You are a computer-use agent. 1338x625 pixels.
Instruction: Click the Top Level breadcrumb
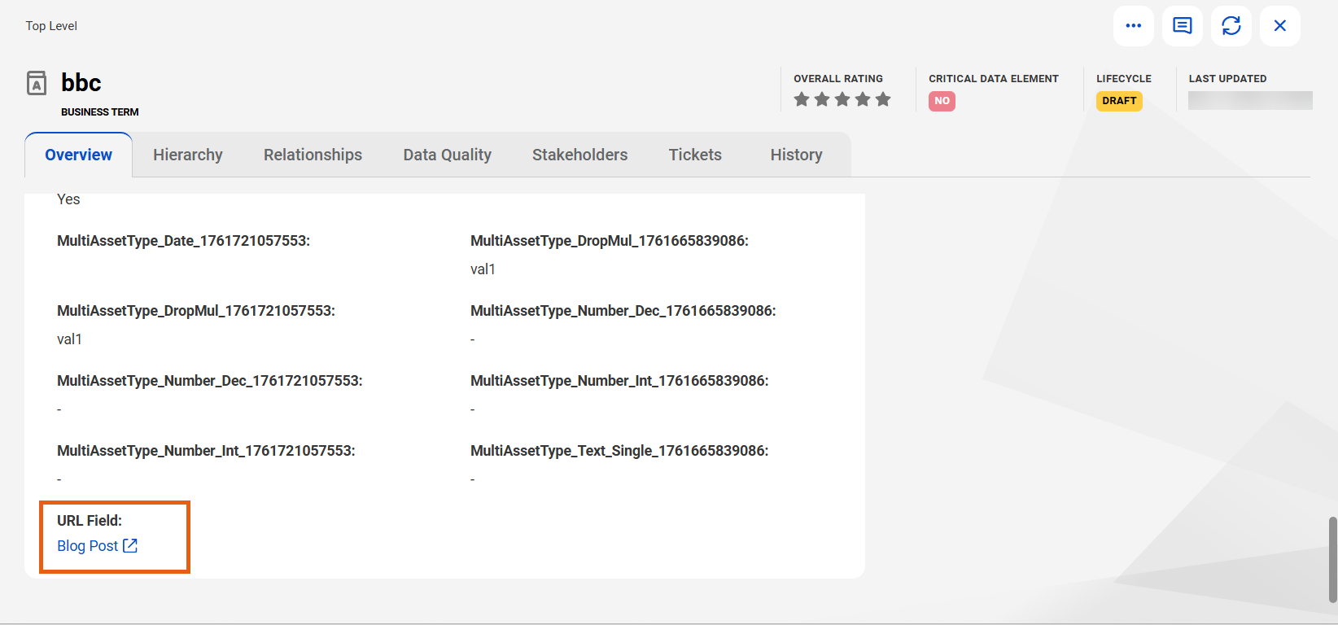click(x=51, y=26)
